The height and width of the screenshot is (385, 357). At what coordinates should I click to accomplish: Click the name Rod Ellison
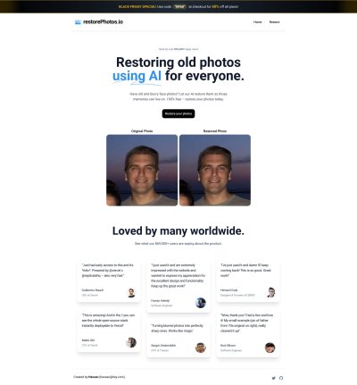(228, 346)
